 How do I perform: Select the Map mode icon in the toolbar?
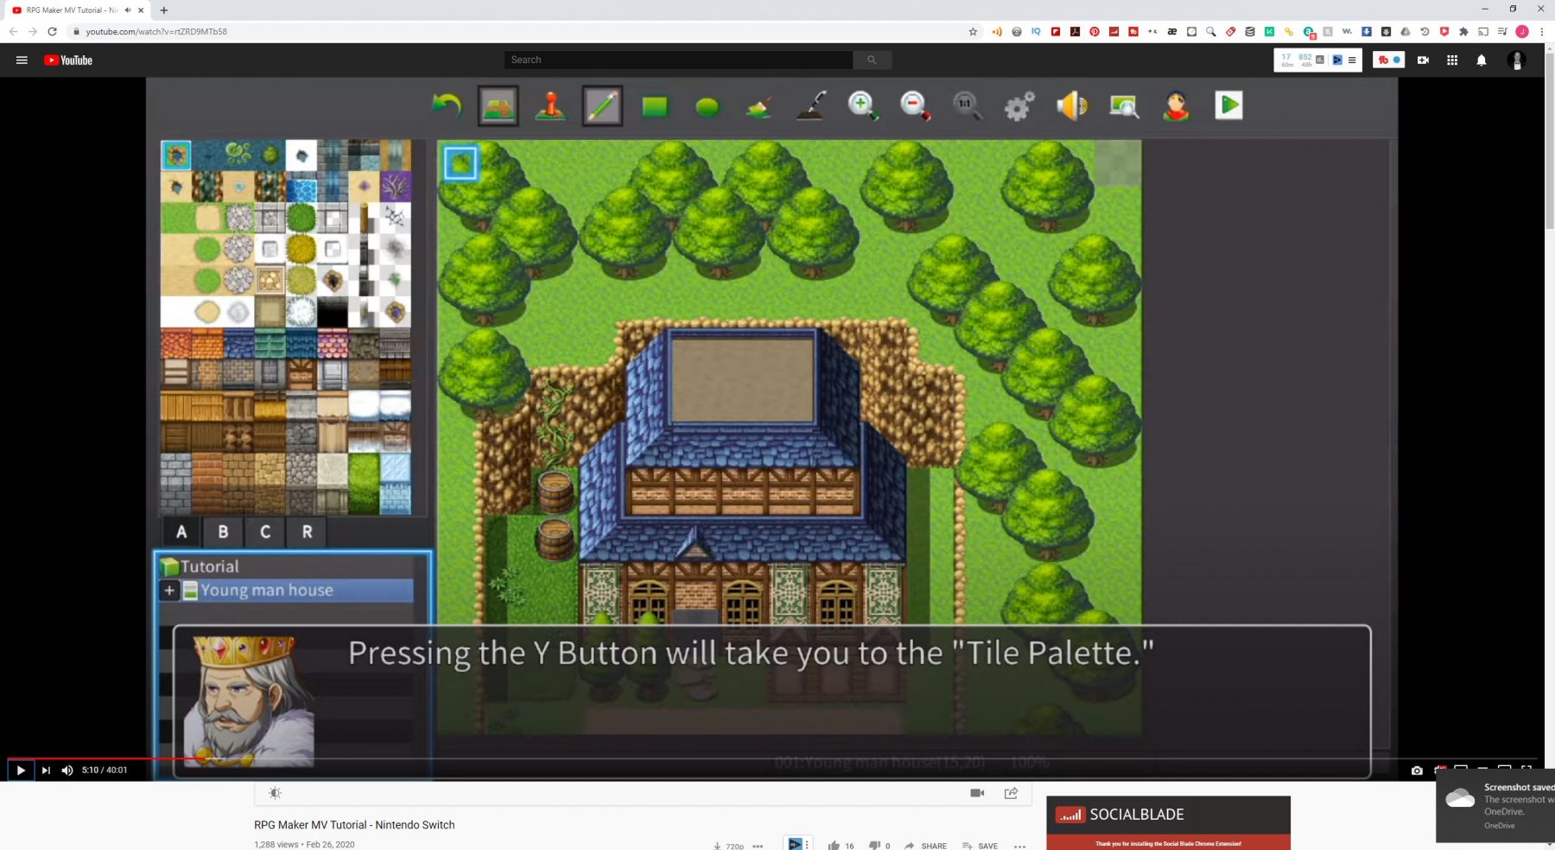point(498,106)
